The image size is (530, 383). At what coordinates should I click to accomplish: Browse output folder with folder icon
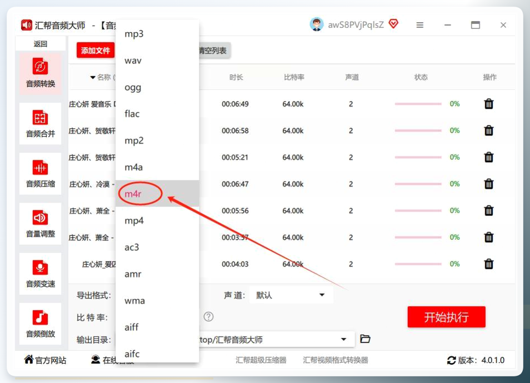pyautogui.click(x=365, y=339)
